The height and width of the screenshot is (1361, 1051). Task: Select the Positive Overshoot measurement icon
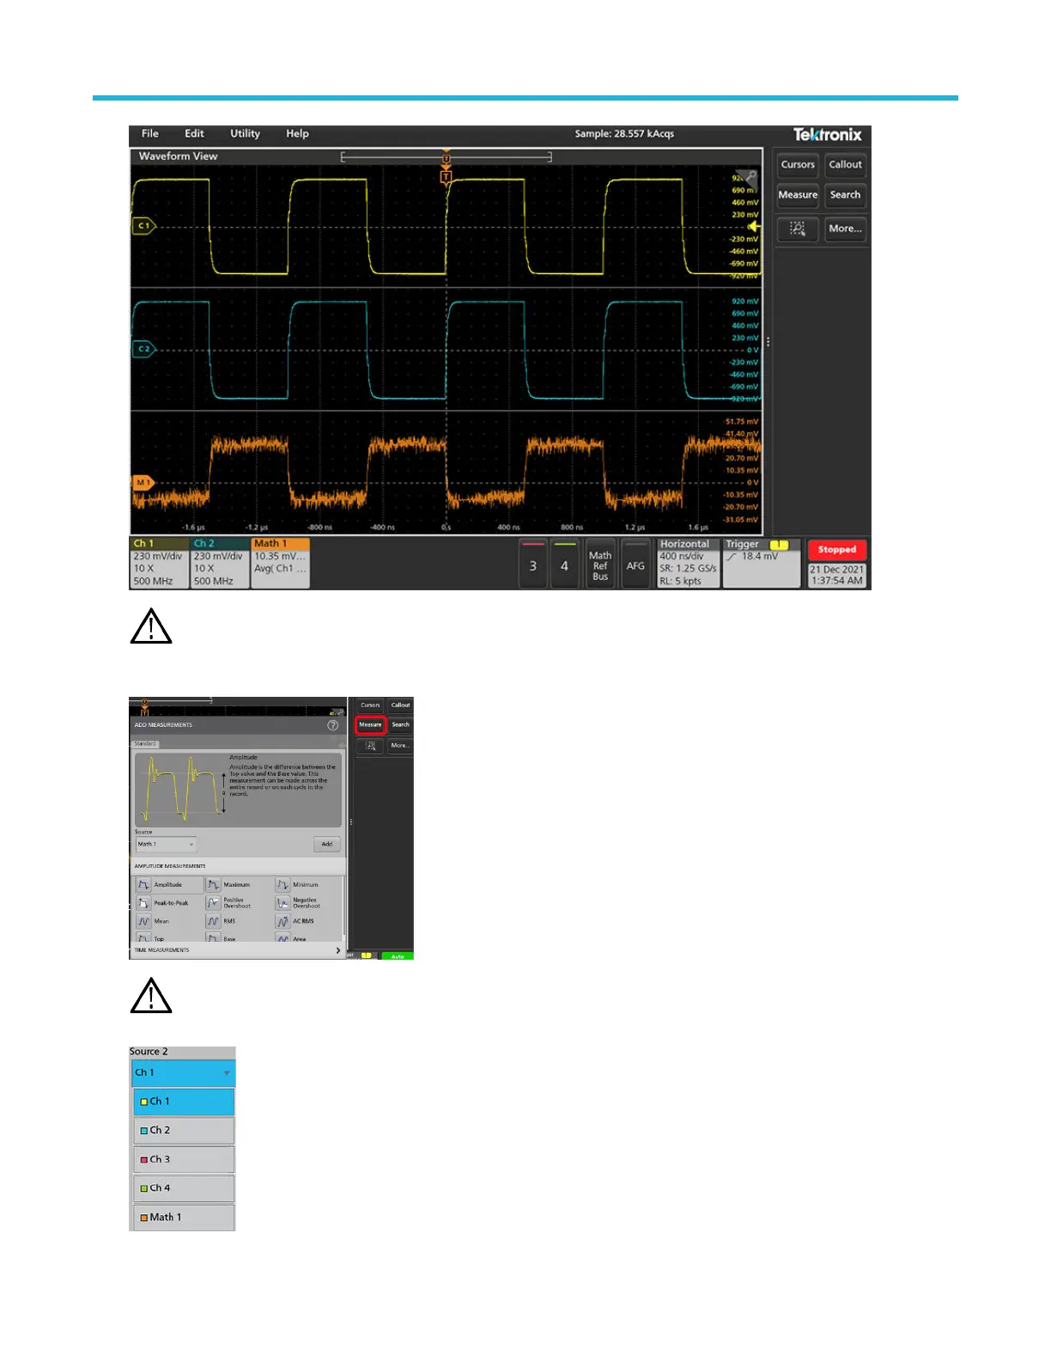click(214, 903)
